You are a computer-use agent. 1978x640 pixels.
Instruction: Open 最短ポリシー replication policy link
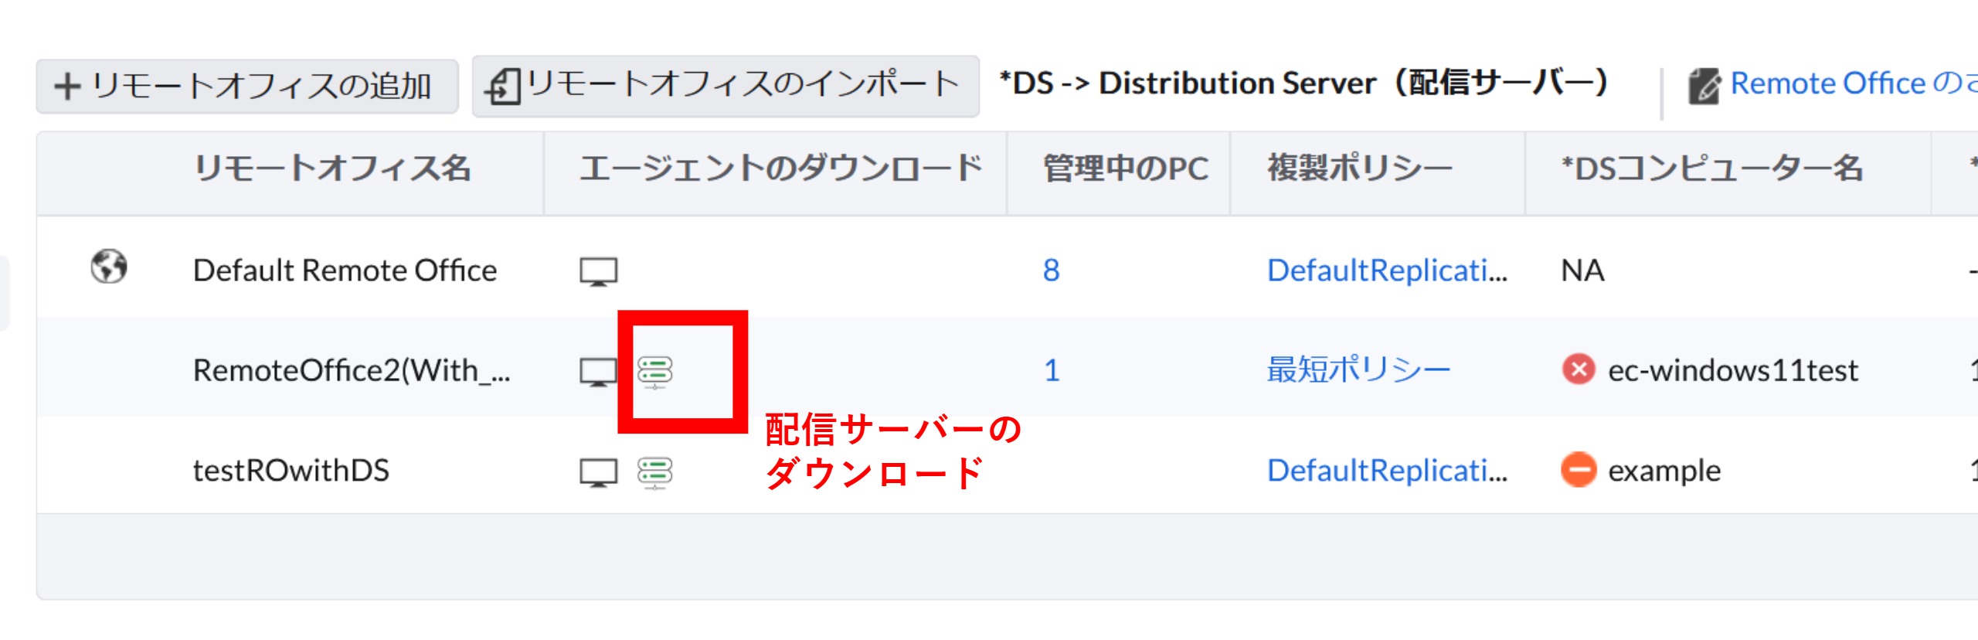click(x=1358, y=370)
